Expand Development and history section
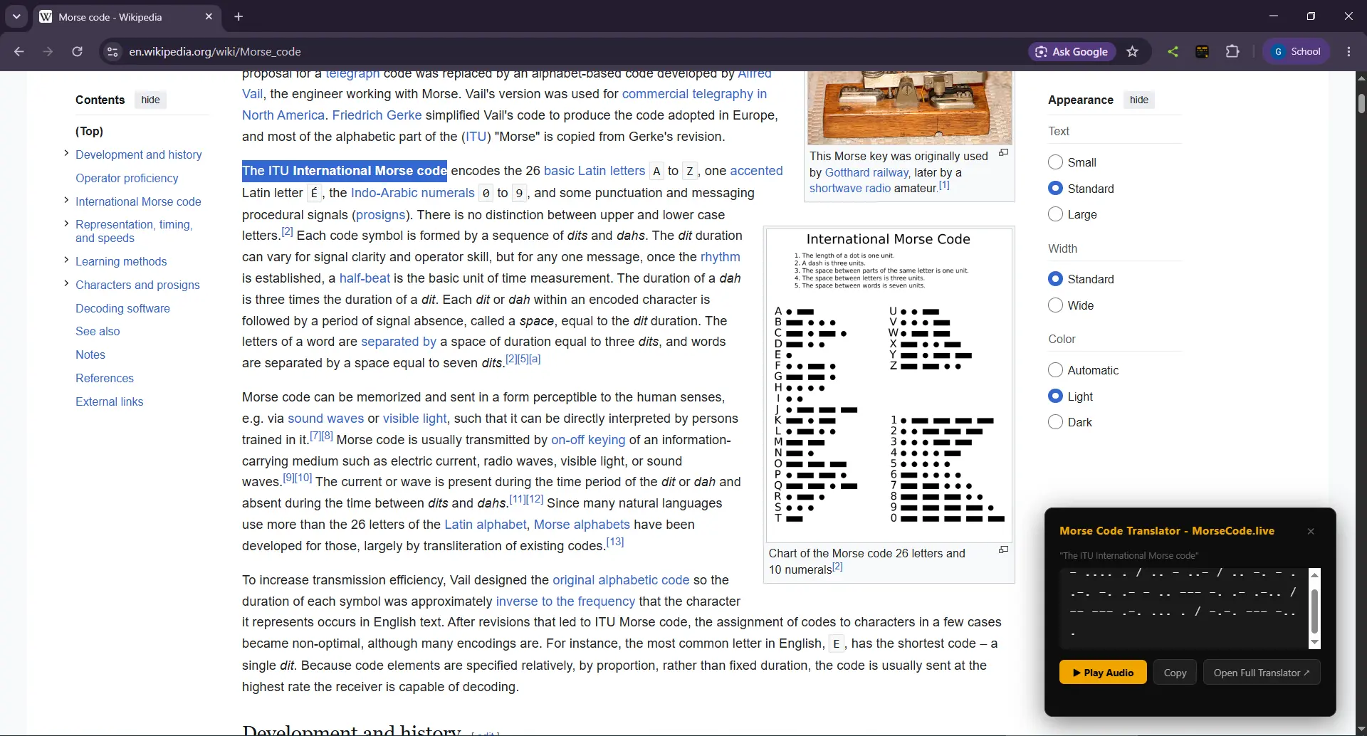This screenshot has width=1367, height=736. click(66, 153)
